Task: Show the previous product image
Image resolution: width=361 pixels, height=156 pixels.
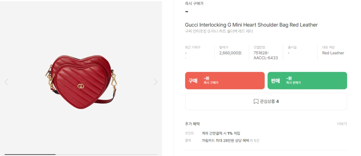Action: (x=6, y=82)
